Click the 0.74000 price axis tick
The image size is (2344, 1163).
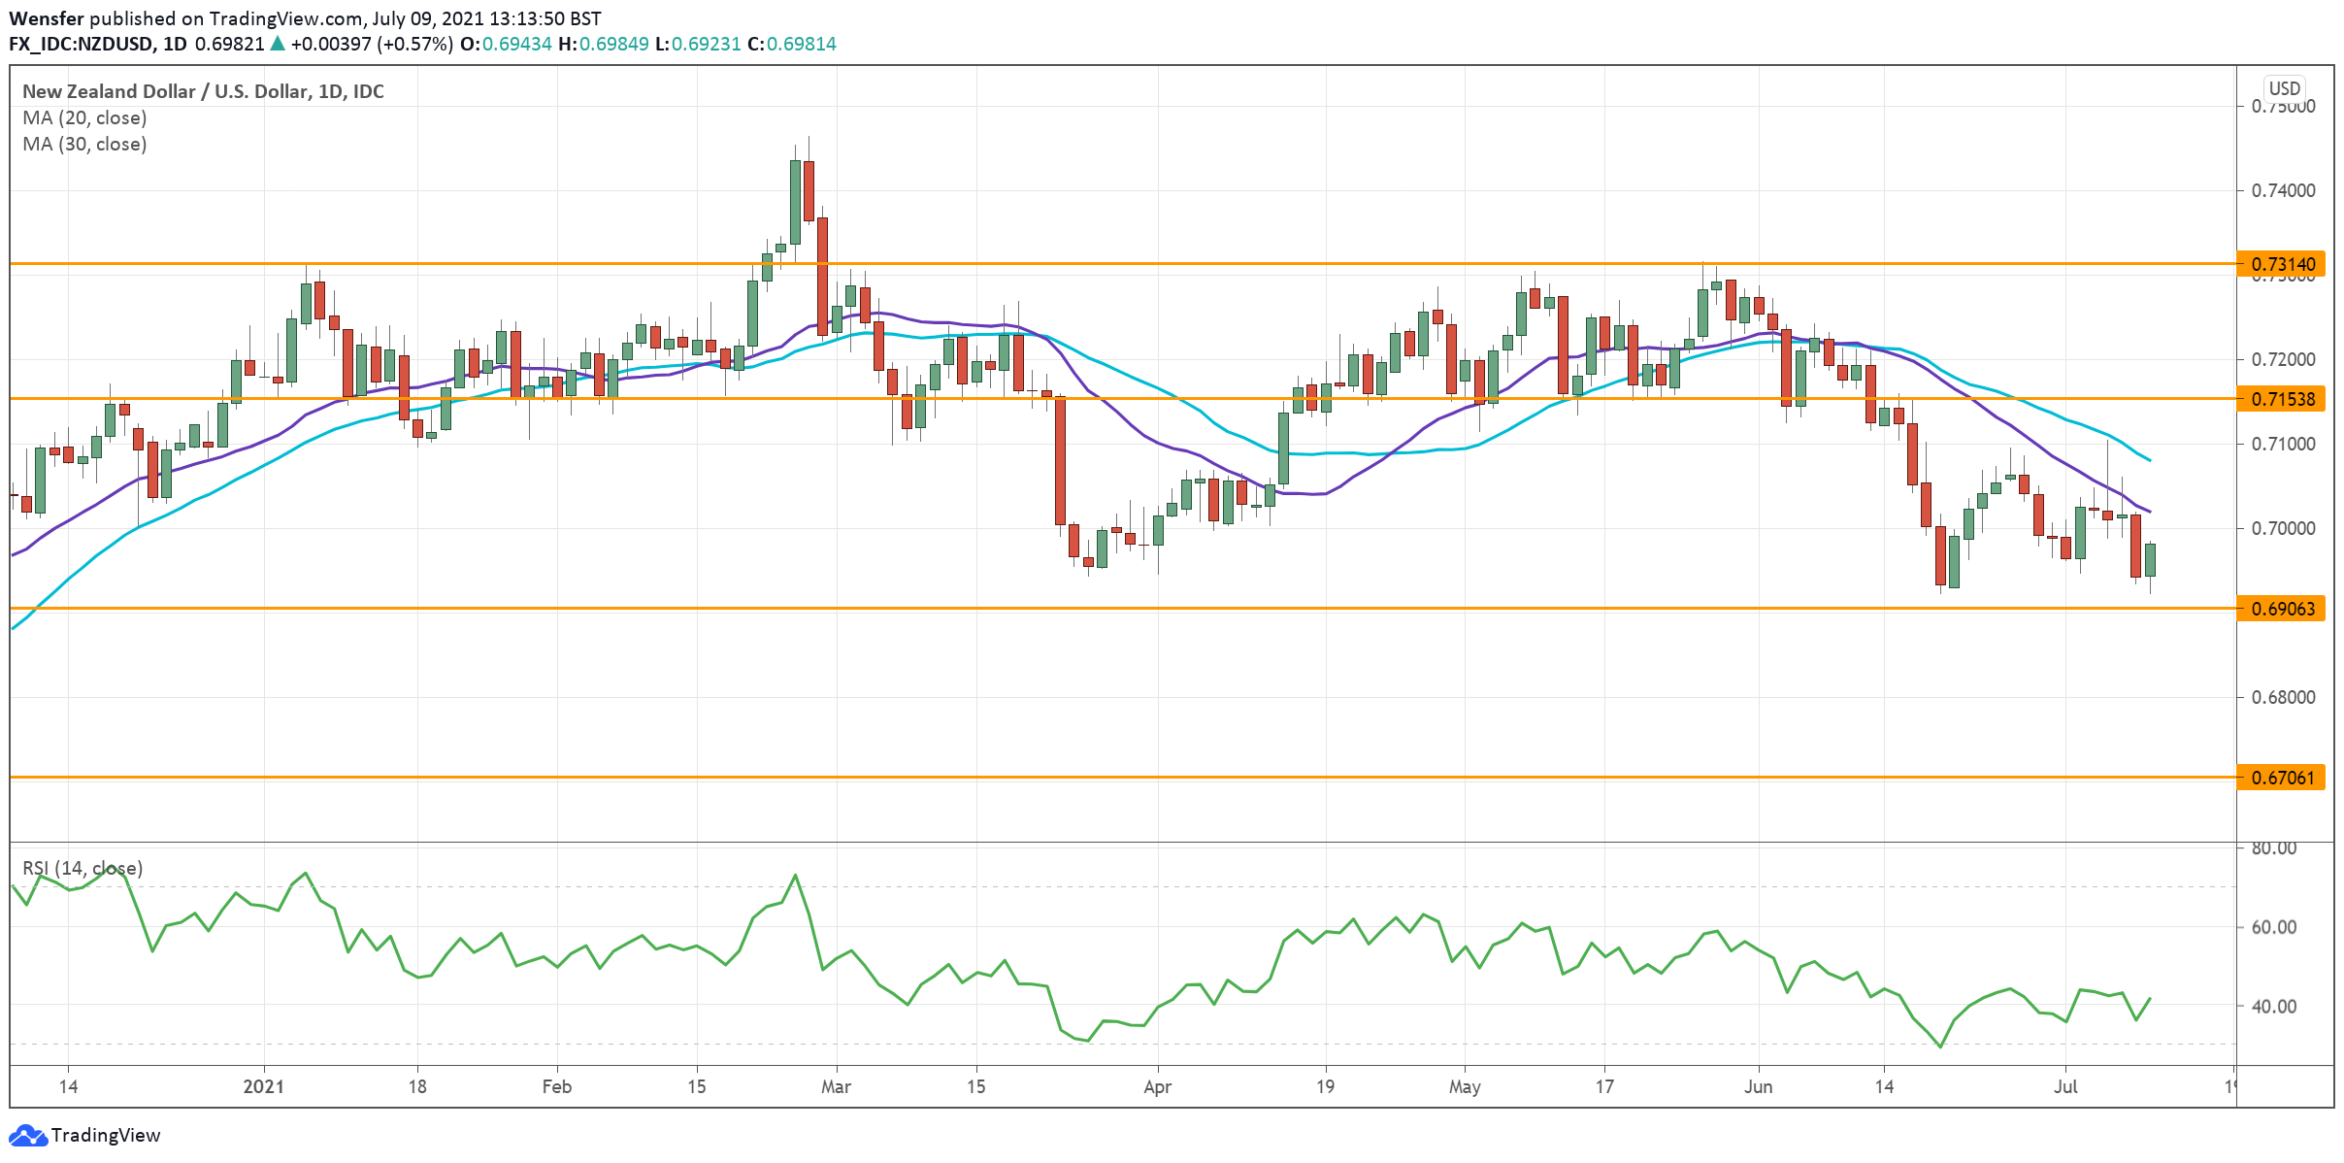tap(2283, 190)
